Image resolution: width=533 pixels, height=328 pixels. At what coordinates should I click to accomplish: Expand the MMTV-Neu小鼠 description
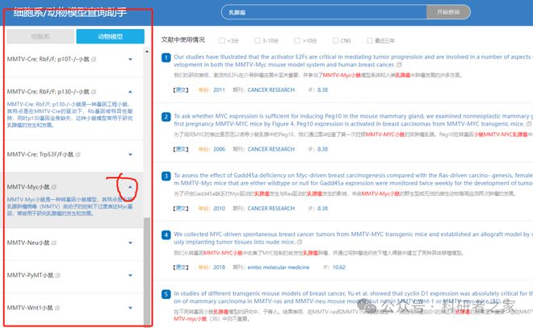130,243
